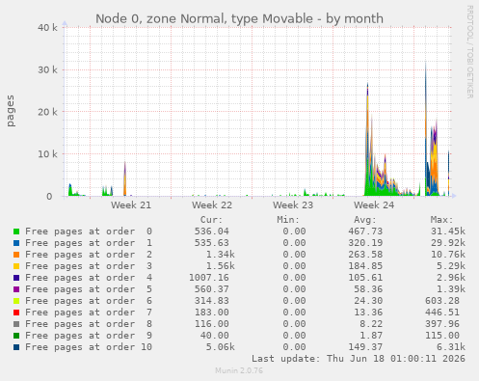Click the '20 k' y-axis tick label

click(x=47, y=112)
